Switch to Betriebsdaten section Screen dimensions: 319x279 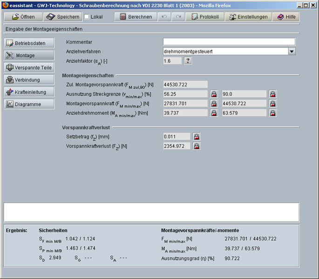[29, 43]
